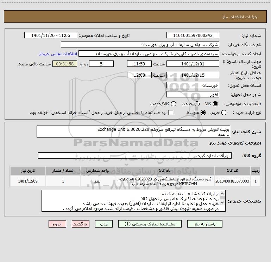Click response deadline date 1401/12/01 field
The image size is (271, 262).
coord(193,64)
